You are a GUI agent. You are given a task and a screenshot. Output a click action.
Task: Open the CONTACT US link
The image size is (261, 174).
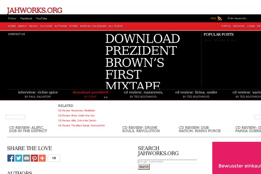(17, 34)
